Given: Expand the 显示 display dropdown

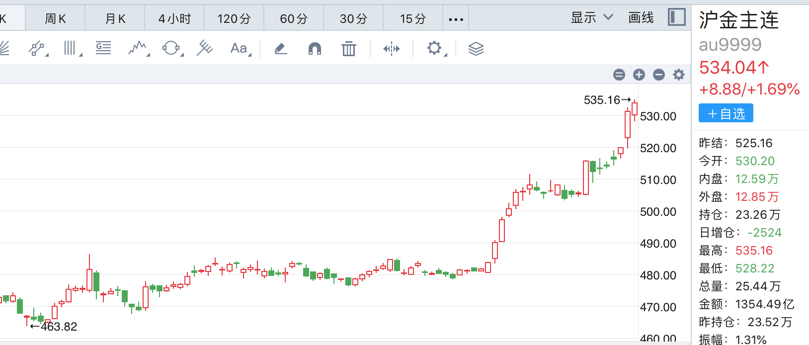Looking at the screenshot, I should pos(591,18).
